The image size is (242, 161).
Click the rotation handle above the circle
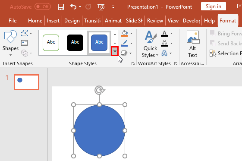(100, 90)
